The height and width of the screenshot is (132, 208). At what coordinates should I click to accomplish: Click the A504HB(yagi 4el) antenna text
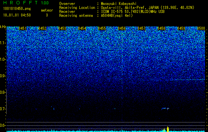117,16
